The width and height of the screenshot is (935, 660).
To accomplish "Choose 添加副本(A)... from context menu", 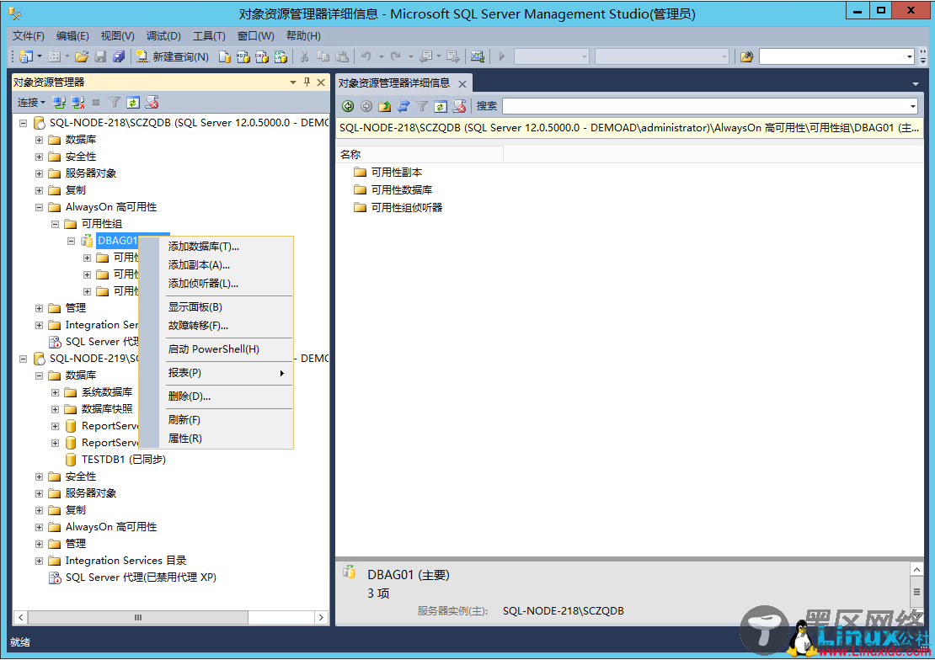I will point(216,264).
